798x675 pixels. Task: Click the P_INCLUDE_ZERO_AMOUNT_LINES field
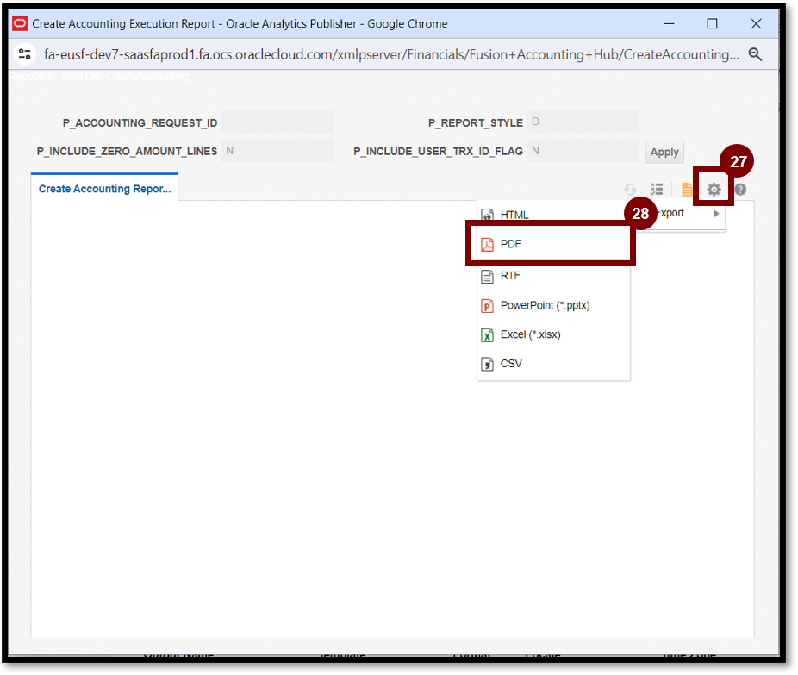[276, 151]
